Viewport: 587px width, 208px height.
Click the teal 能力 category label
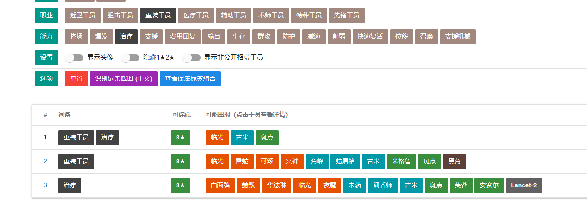(47, 37)
